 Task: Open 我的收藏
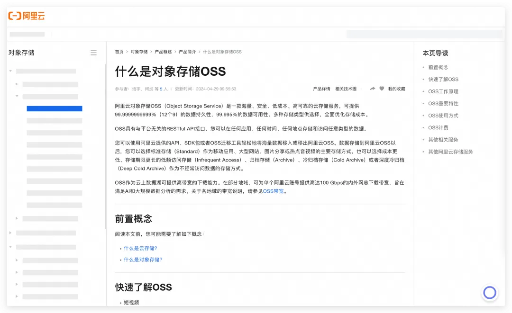(396, 89)
